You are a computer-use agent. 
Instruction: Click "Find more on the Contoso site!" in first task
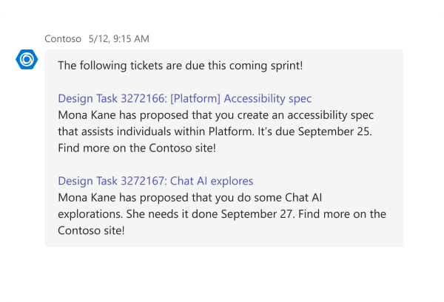137,148
